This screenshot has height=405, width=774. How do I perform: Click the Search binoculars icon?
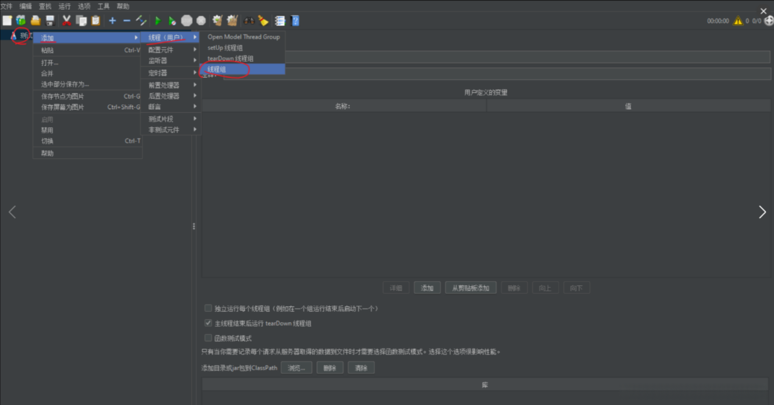[249, 21]
